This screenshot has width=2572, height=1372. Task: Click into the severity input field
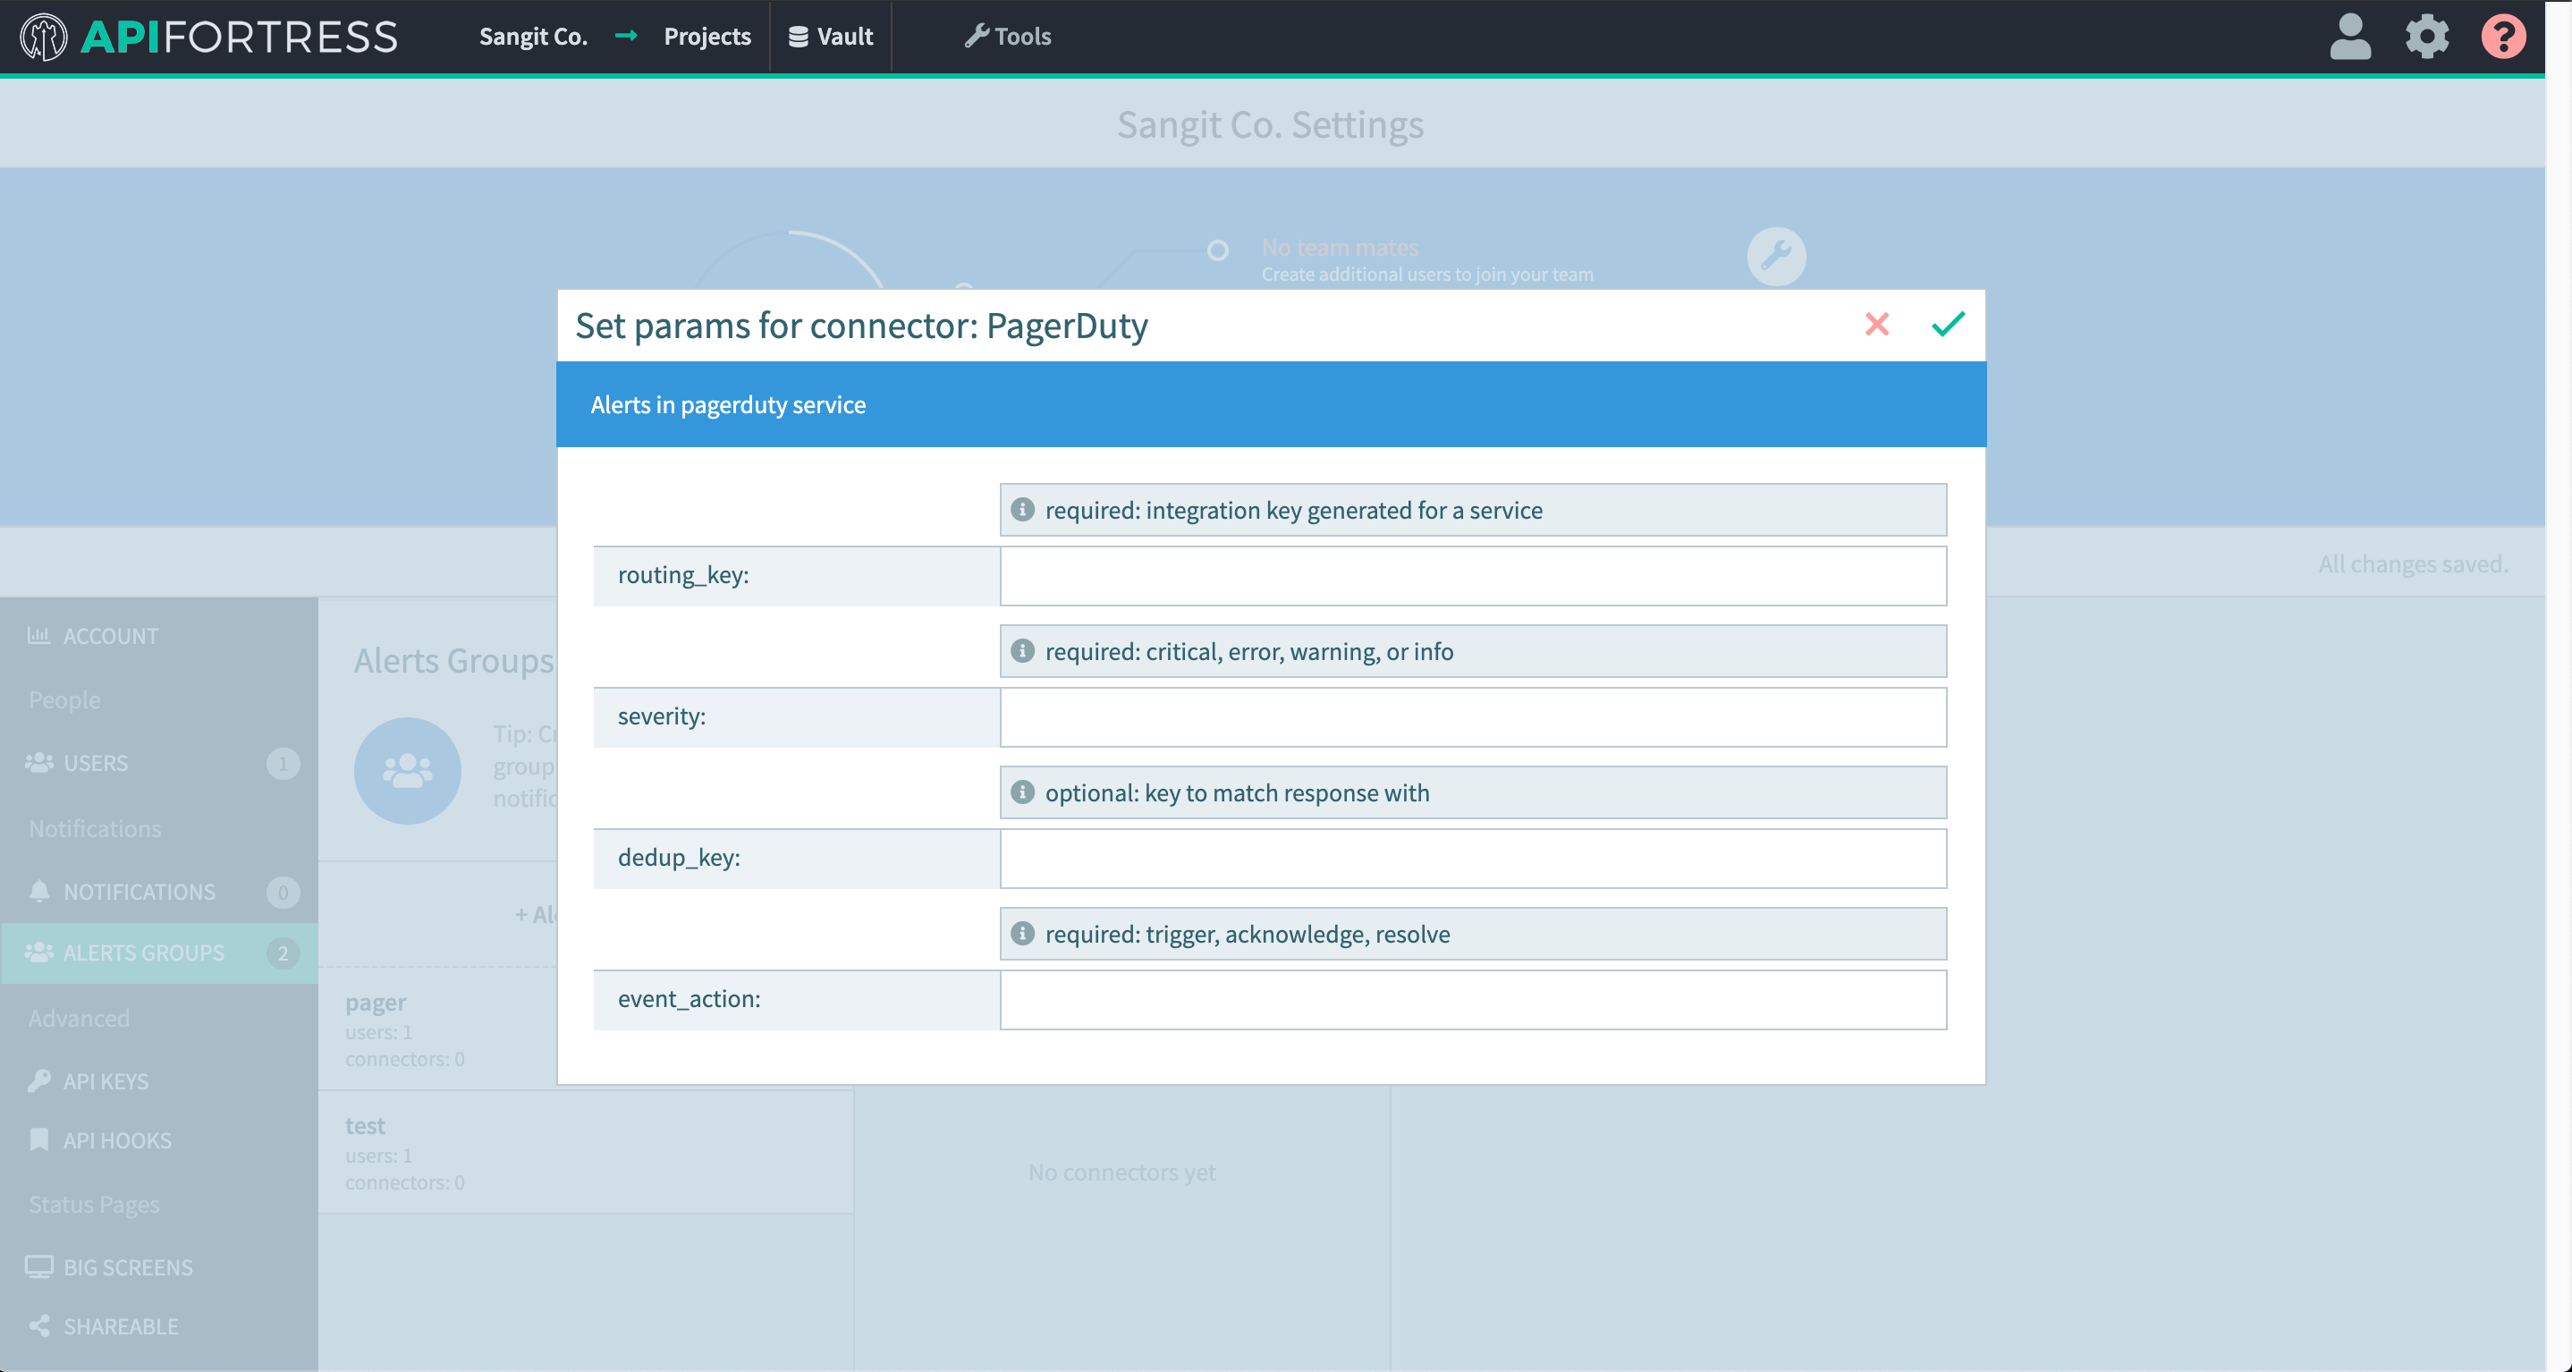click(x=1473, y=717)
